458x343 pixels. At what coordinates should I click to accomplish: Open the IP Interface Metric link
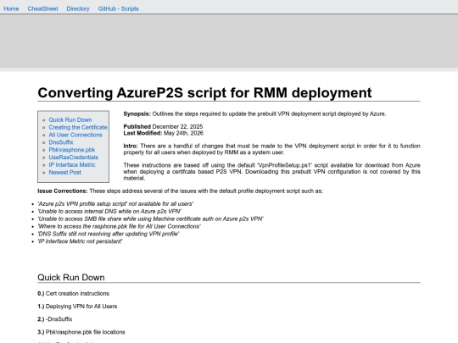tap(72, 165)
